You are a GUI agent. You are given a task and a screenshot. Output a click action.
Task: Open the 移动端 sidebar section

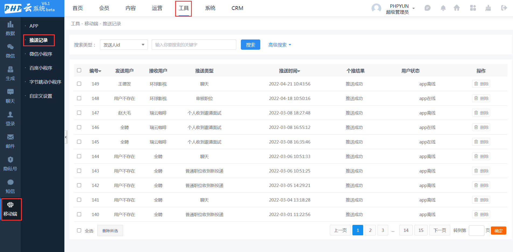(10, 209)
